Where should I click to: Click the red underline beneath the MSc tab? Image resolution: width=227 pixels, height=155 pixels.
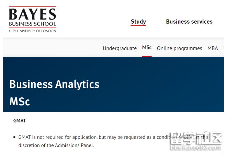(147, 56)
